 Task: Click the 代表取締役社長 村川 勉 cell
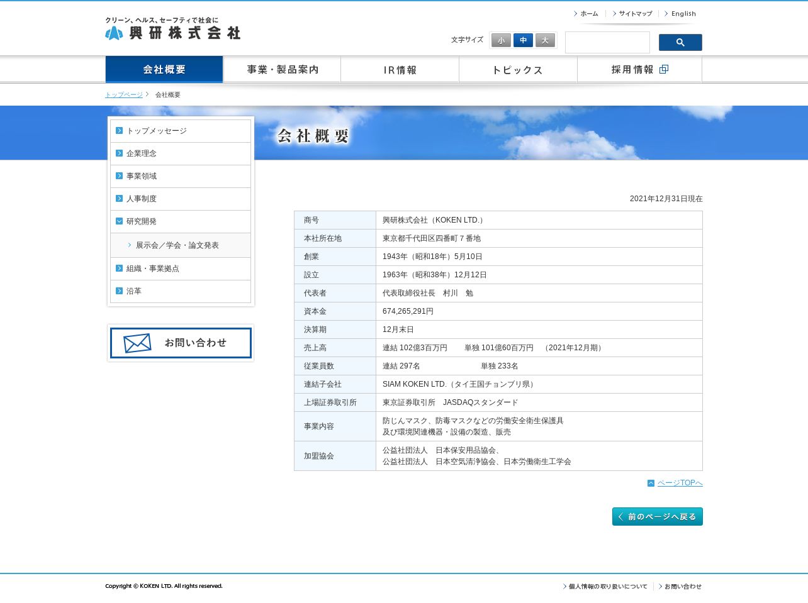pyautogui.click(x=539, y=293)
